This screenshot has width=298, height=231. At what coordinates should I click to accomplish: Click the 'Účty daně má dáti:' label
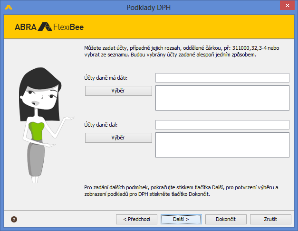106,78
